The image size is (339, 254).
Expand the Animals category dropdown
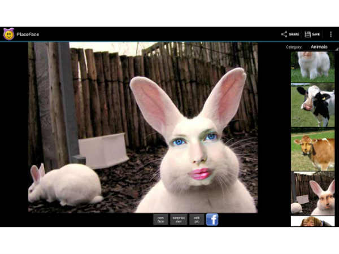click(x=319, y=47)
